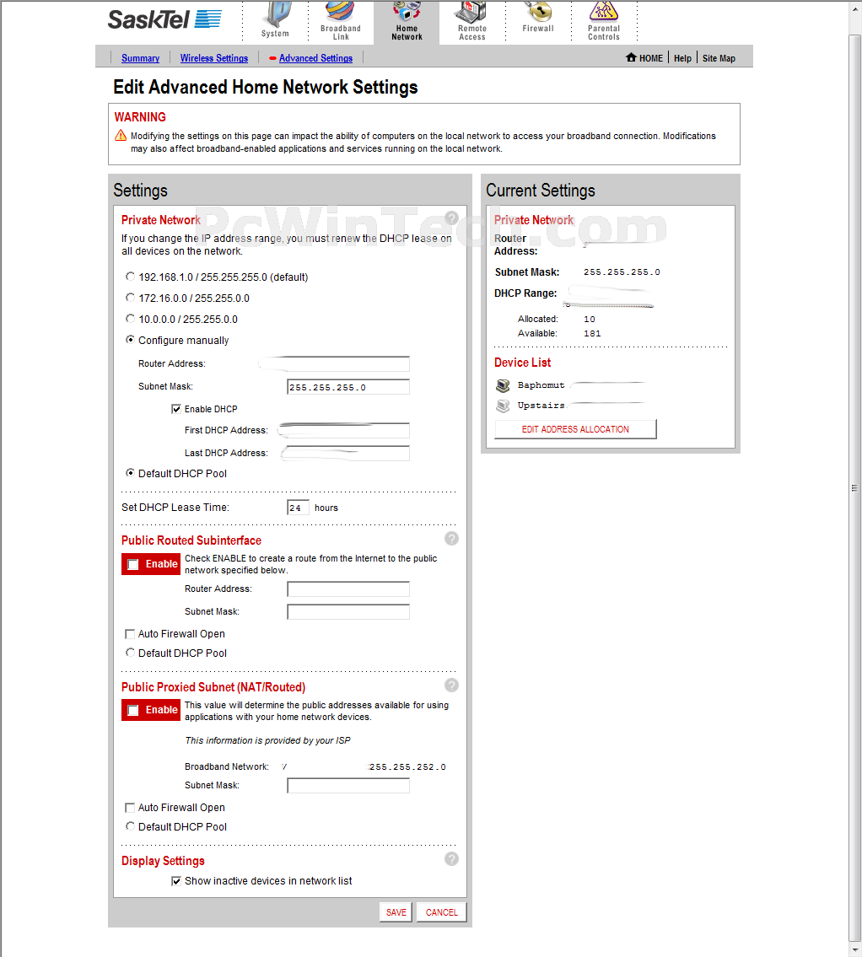Image resolution: width=862 pixels, height=957 pixels.
Task: Focus the Private Network Router Address field
Action: (348, 363)
